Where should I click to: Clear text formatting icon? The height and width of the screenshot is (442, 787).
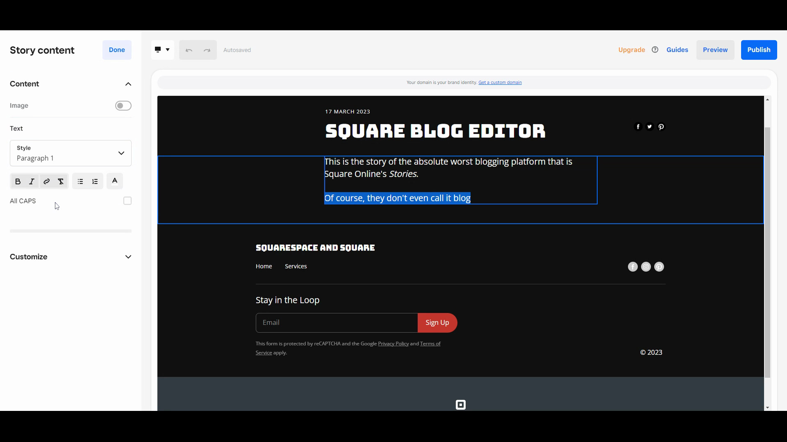coord(61,181)
